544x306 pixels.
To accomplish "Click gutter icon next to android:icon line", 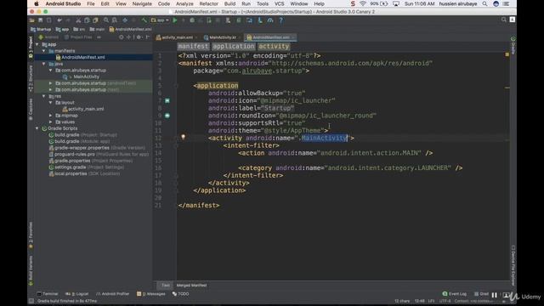I will pos(167,100).
